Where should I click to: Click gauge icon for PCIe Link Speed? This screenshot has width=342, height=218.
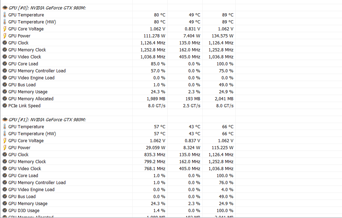tap(5, 106)
